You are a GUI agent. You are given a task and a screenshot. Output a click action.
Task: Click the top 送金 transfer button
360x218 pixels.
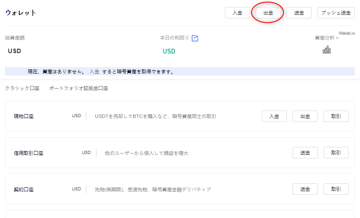pyautogui.click(x=299, y=13)
